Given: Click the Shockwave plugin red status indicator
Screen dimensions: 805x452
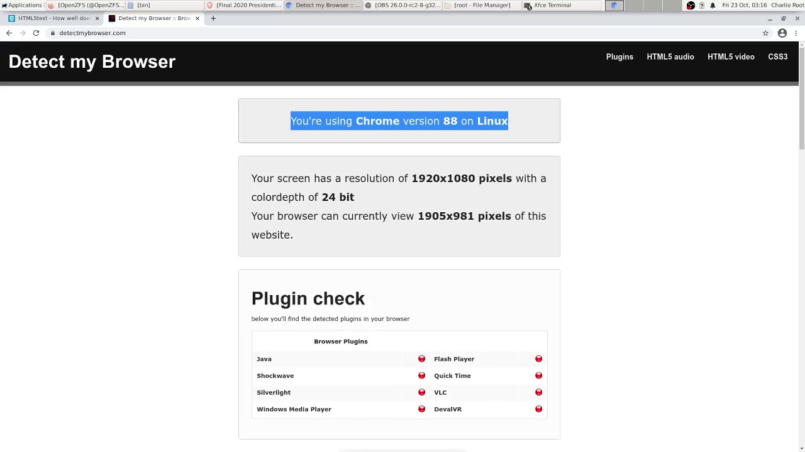Looking at the screenshot, I should click(421, 375).
